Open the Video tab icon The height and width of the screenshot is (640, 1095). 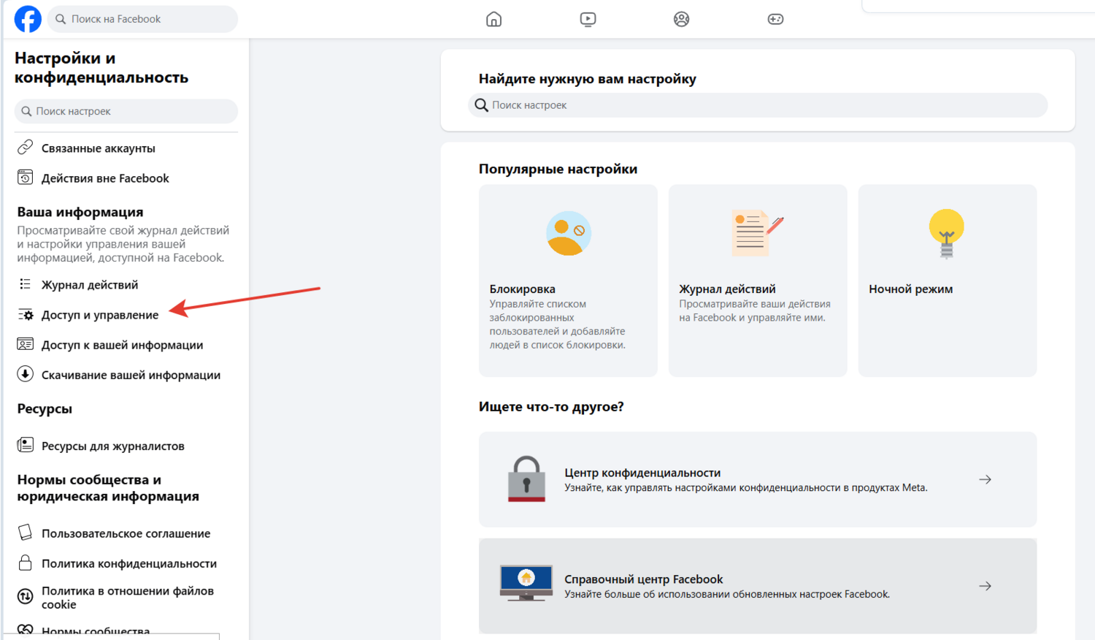(x=588, y=19)
